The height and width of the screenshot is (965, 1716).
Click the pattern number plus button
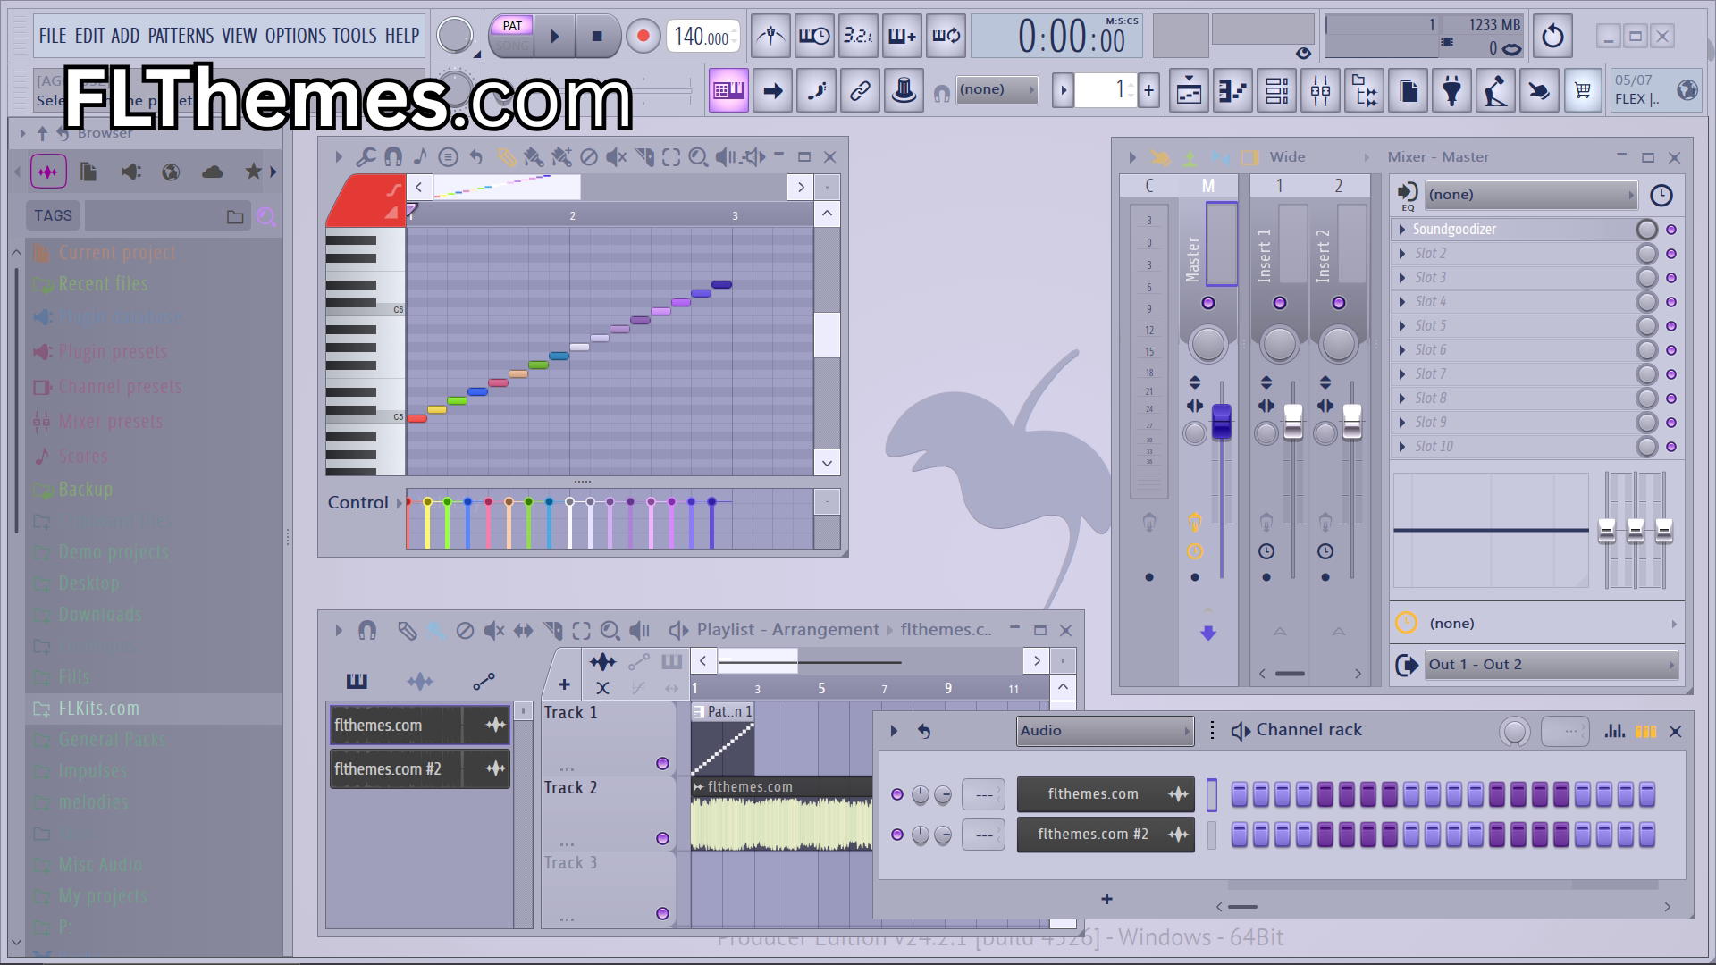[x=1148, y=89]
